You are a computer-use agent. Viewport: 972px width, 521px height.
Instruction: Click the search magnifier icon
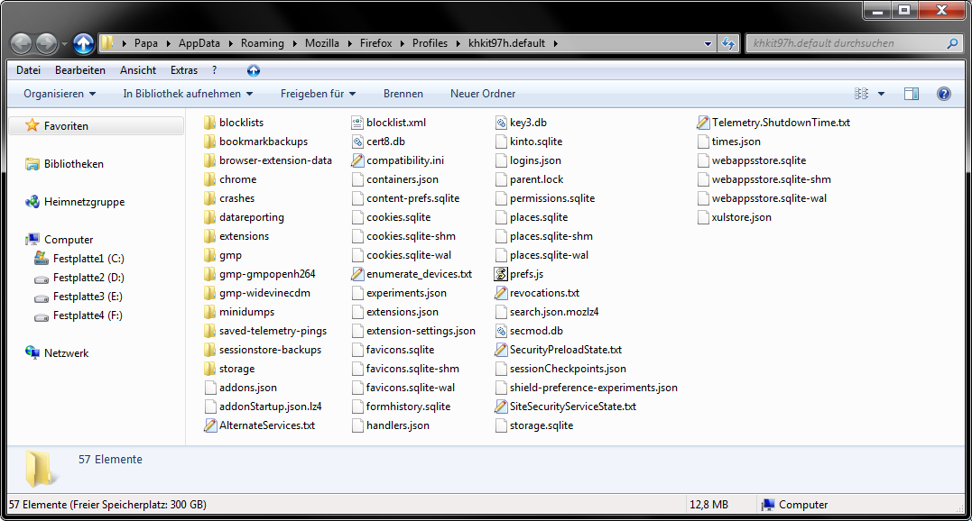tap(952, 43)
